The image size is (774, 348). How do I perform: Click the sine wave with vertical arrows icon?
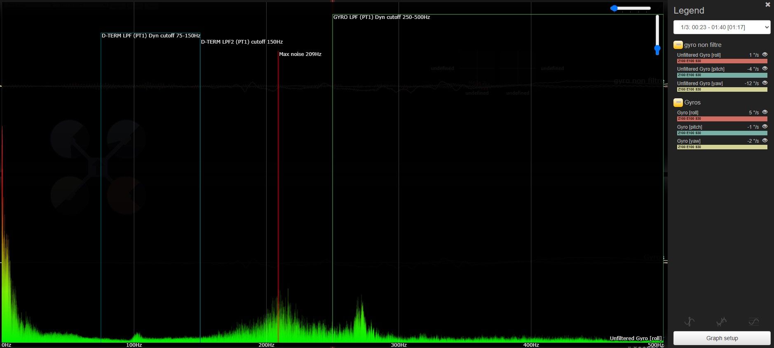pos(690,322)
